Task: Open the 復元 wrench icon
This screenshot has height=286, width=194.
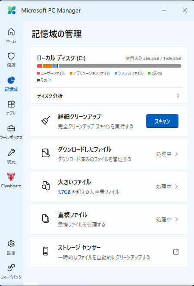Action: pyautogui.click(x=11, y=152)
